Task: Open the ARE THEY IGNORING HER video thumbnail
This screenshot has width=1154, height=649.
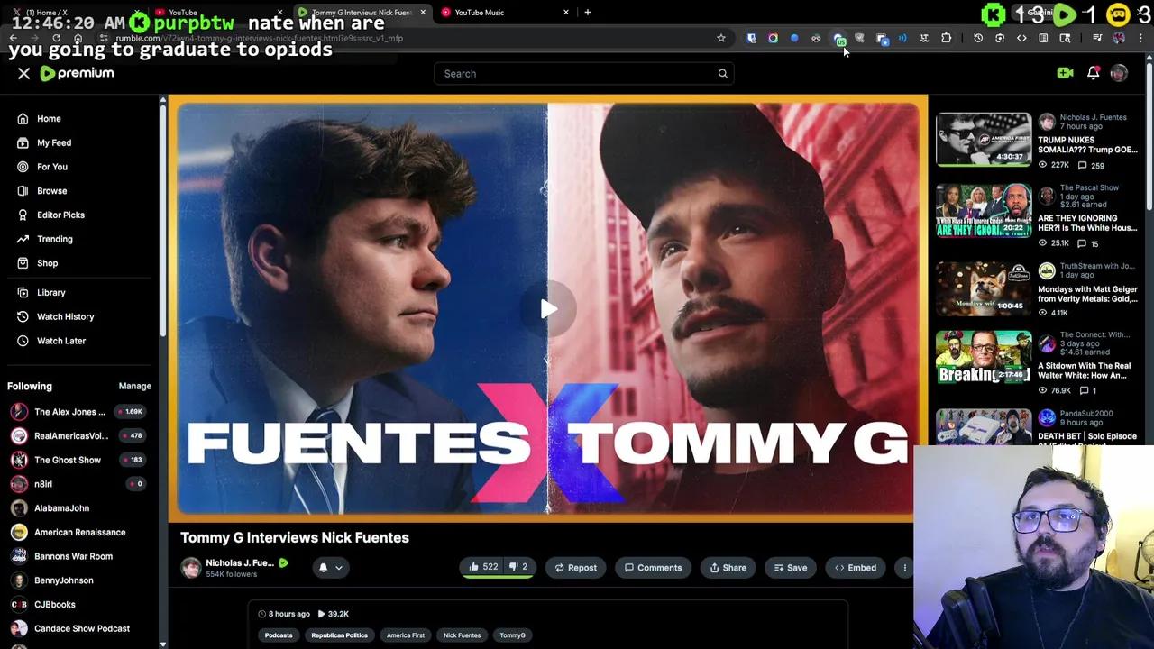Action: point(984,211)
